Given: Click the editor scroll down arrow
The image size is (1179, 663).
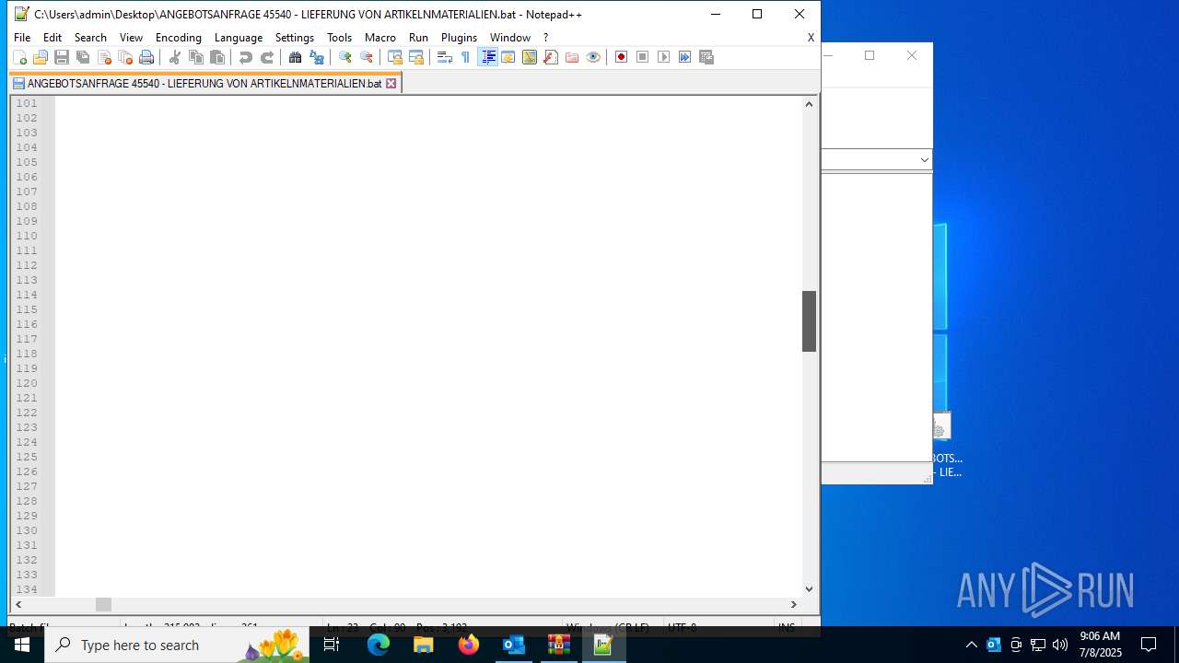Looking at the screenshot, I should click(x=809, y=589).
